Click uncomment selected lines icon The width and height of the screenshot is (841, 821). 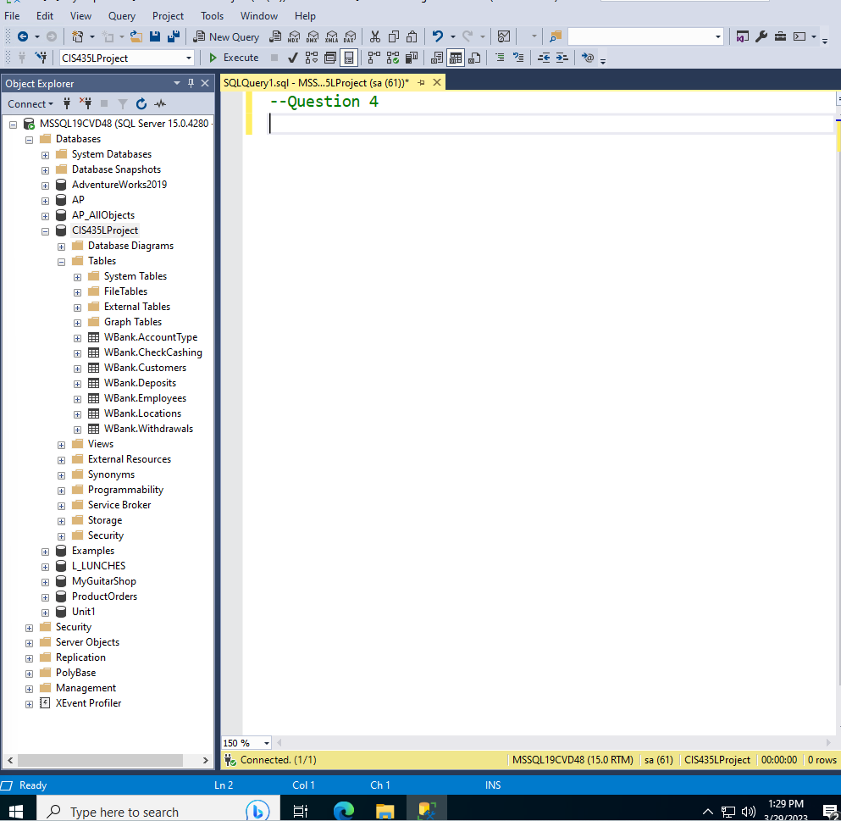[x=518, y=58]
